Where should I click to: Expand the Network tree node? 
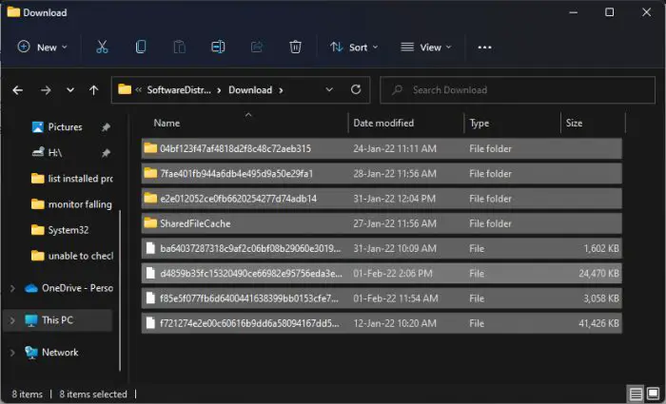pos(12,352)
